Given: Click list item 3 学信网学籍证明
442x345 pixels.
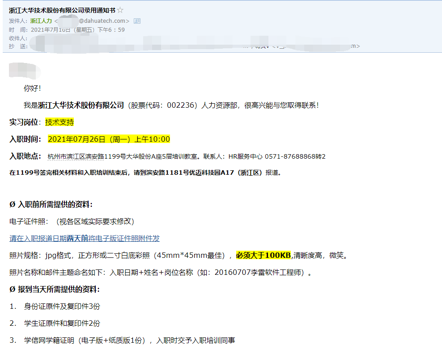Looking at the screenshot, I should pos(122,340).
